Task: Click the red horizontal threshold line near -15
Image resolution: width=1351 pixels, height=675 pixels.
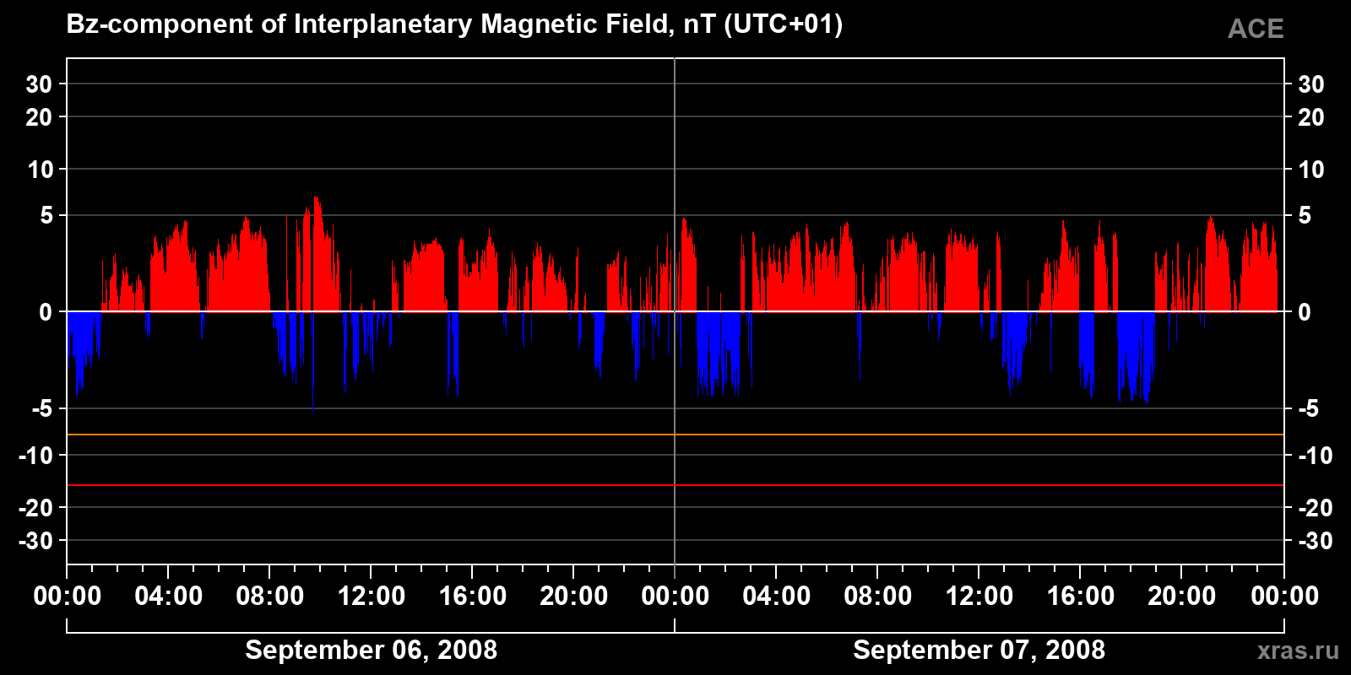Action: pos(675,485)
